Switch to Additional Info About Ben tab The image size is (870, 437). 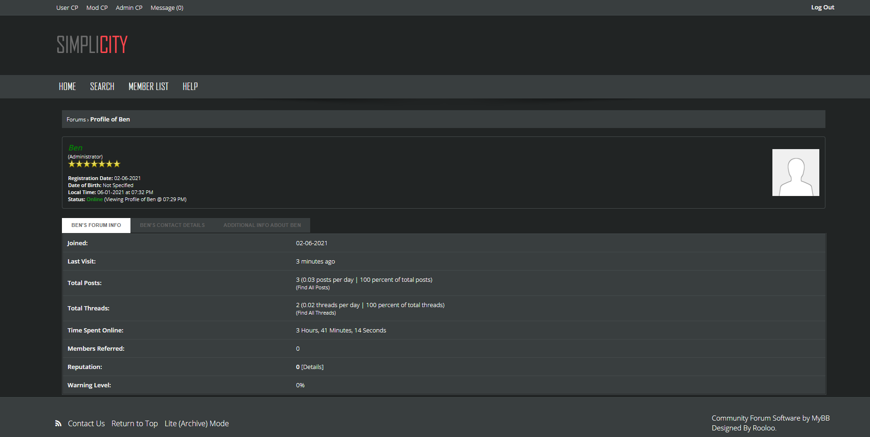coord(262,226)
